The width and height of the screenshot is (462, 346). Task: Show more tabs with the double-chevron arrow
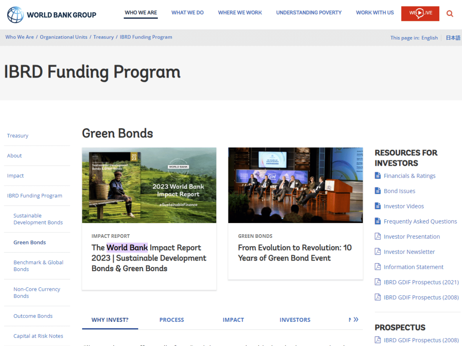356,319
